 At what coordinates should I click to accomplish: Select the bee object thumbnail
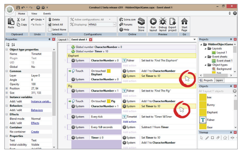pos(203,97)
